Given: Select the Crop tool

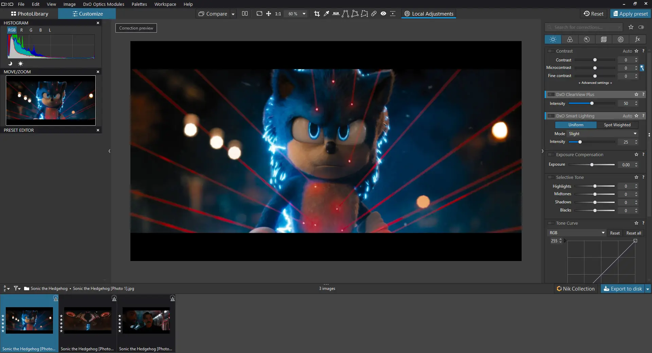Looking at the screenshot, I should [x=317, y=14].
